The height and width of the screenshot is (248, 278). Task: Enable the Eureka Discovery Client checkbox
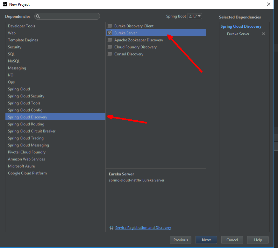110,26
